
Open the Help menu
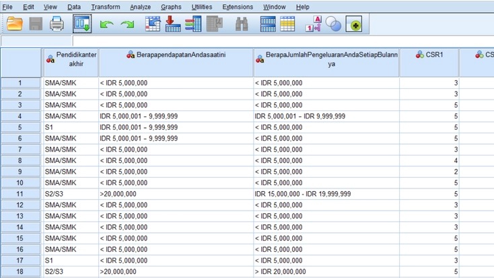pyautogui.click(x=302, y=7)
